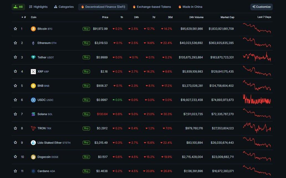Click the XRP logo icon
286x178 pixels.
[x=33, y=72]
